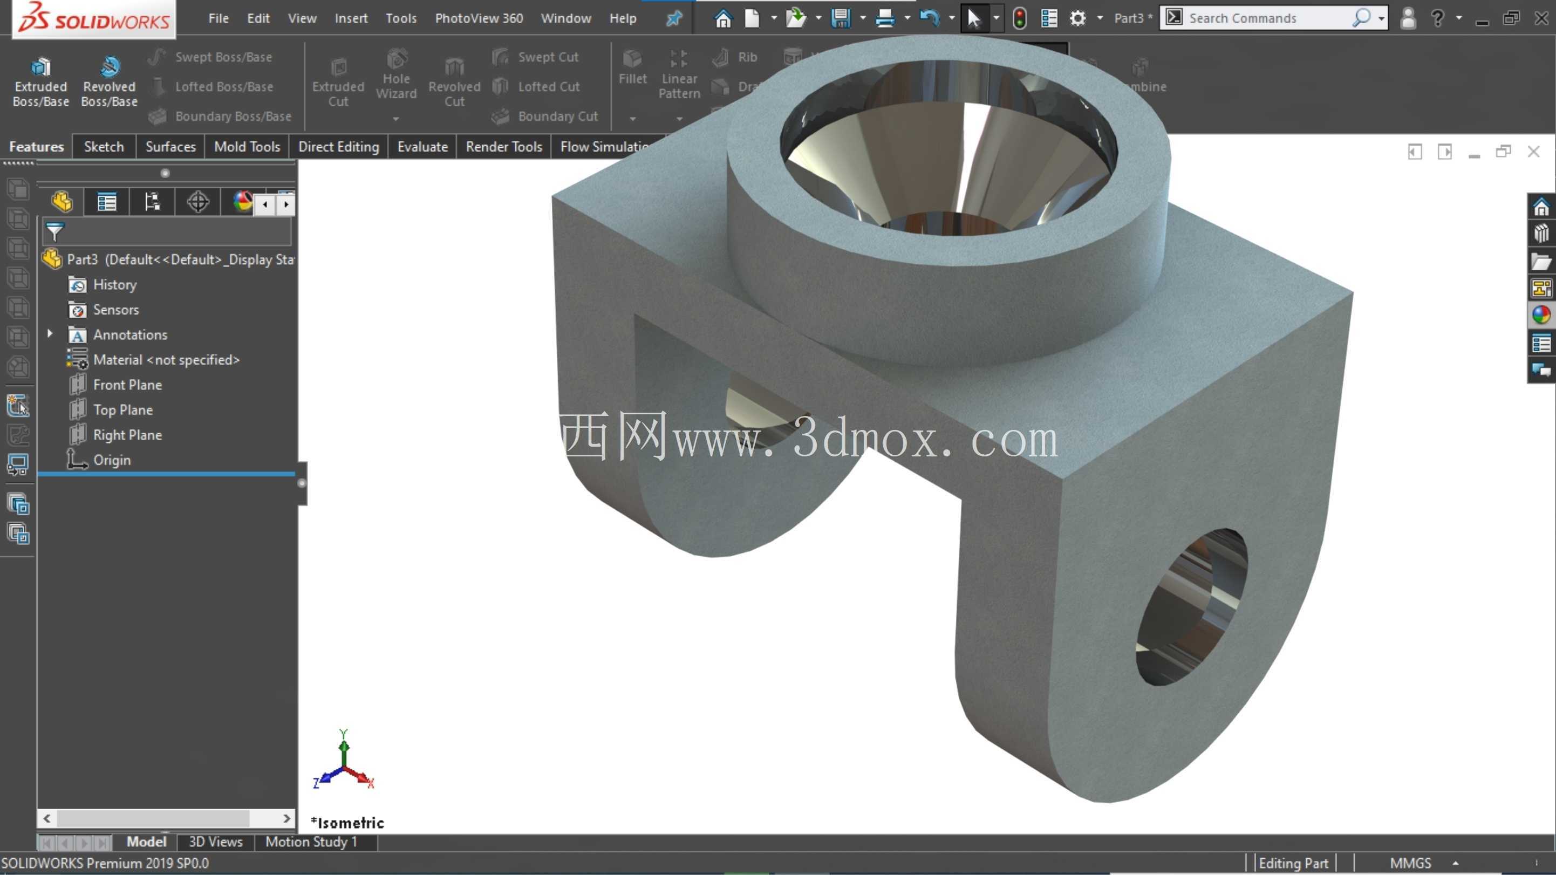Image resolution: width=1556 pixels, height=875 pixels.
Task: Open File Explorer folder in the task pane
Action: pyautogui.click(x=1541, y=262)
